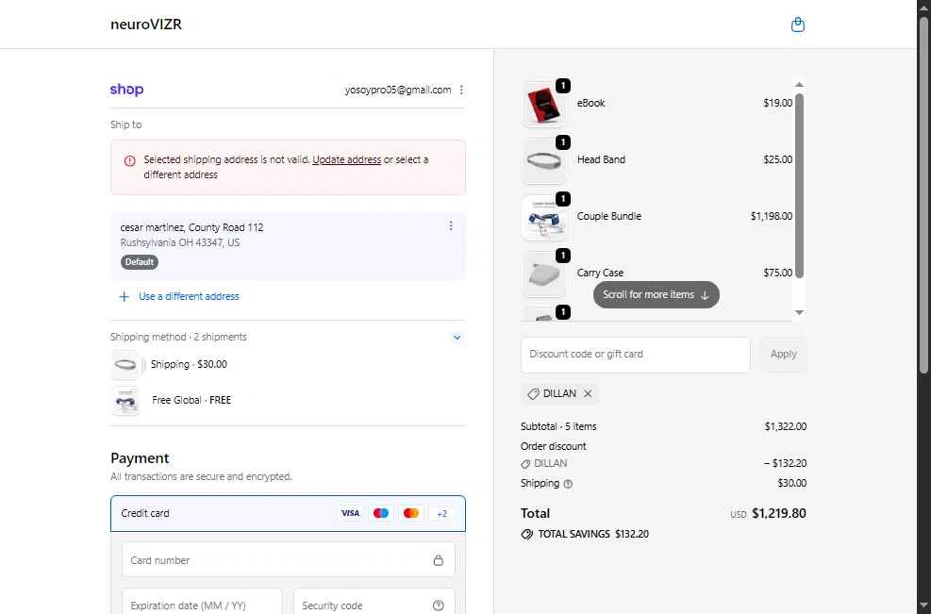Click Scroll for more items button
Image resolution: width=931 pixels, height=614 pixels.
click(x=657, y=294)
